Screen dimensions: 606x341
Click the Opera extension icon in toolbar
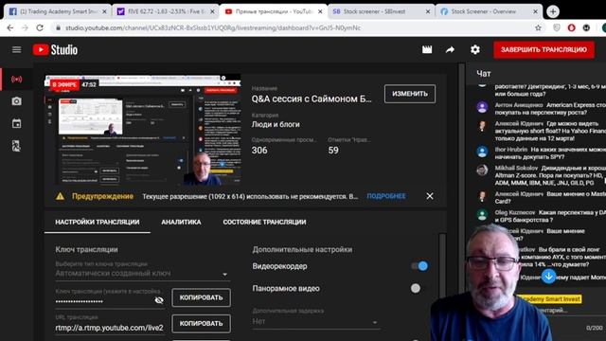coord(571,27)
